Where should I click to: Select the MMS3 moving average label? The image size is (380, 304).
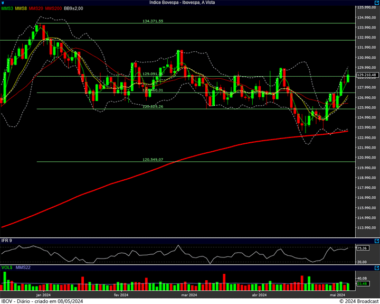pos(7,8)
